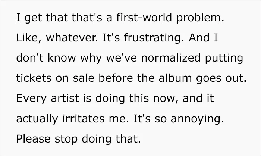Click the word "annoying." ending sixth line
This screenshot has width=261, height=156.
pos(197,119)
